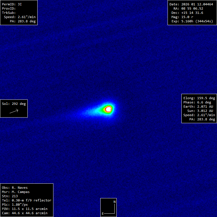Click the white core of the comet
This screenshot has height=217, width=217.
[108, 109]
